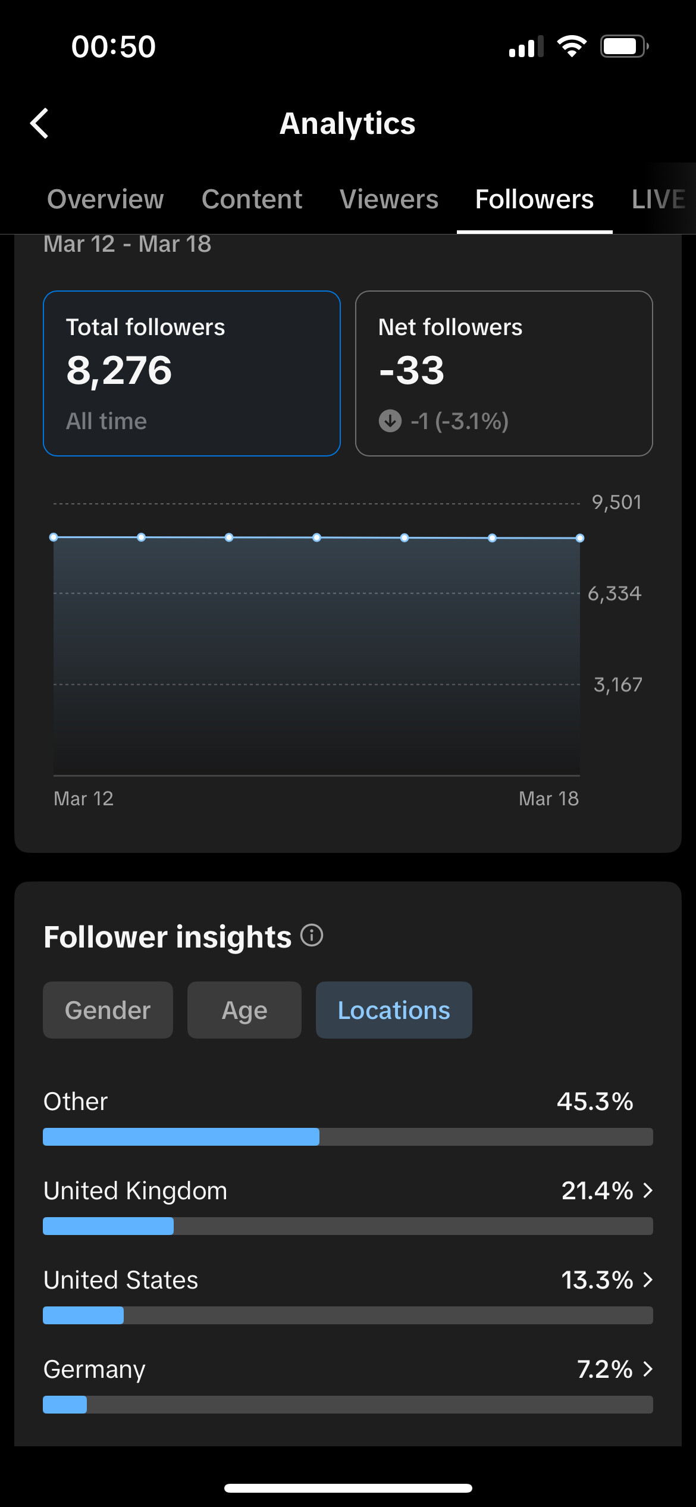Open the LIVE tab
Image resolution: width=696 pixels, height=1507 pixels.
tap(659, 199)
